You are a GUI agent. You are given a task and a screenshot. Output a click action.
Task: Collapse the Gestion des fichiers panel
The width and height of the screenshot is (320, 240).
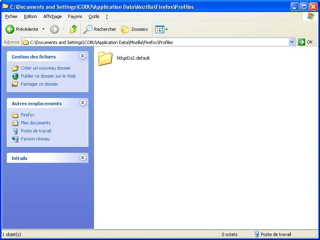(x=83, y=56)
